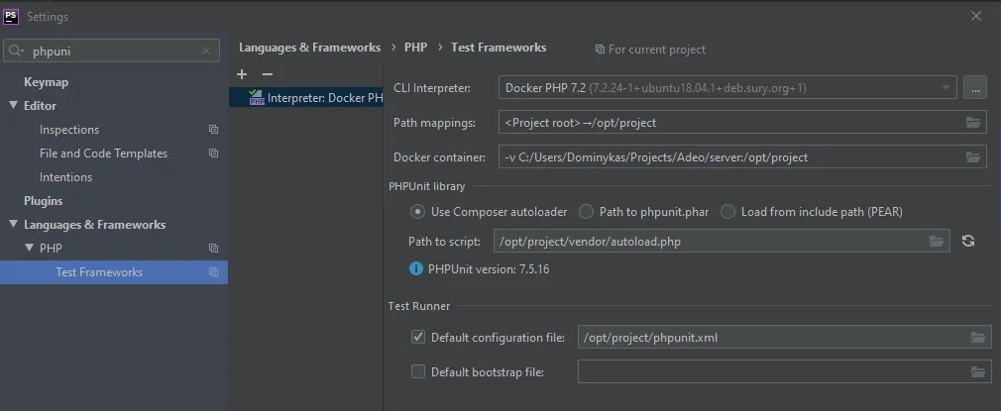Browse for default configuration file
The image size is (1001, 411).
pyautogui.click(x=978, y=338)
